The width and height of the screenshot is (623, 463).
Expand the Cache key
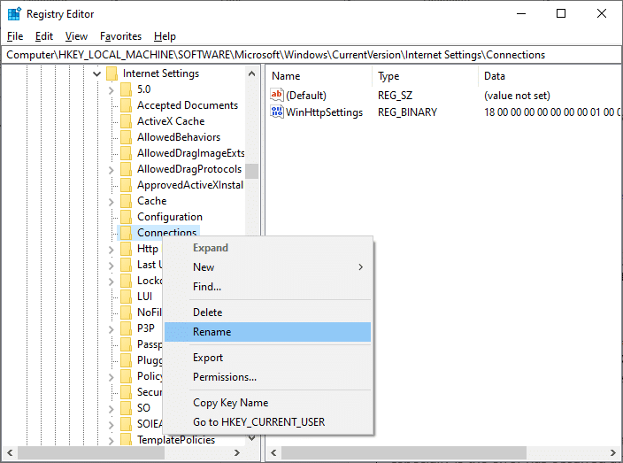(x=112, y=202)
